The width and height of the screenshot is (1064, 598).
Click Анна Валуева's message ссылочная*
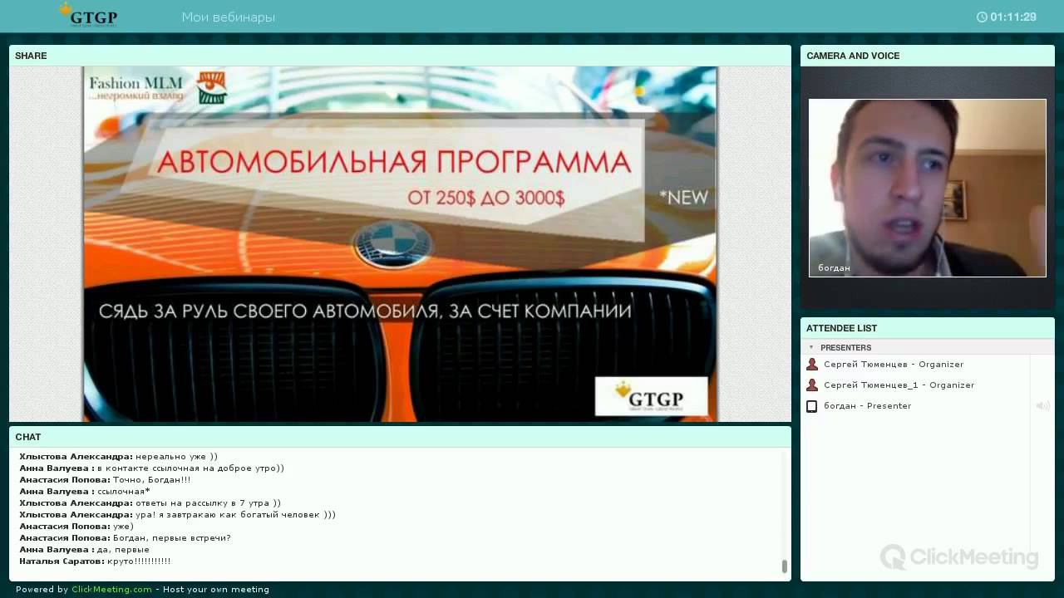point(123,492)
